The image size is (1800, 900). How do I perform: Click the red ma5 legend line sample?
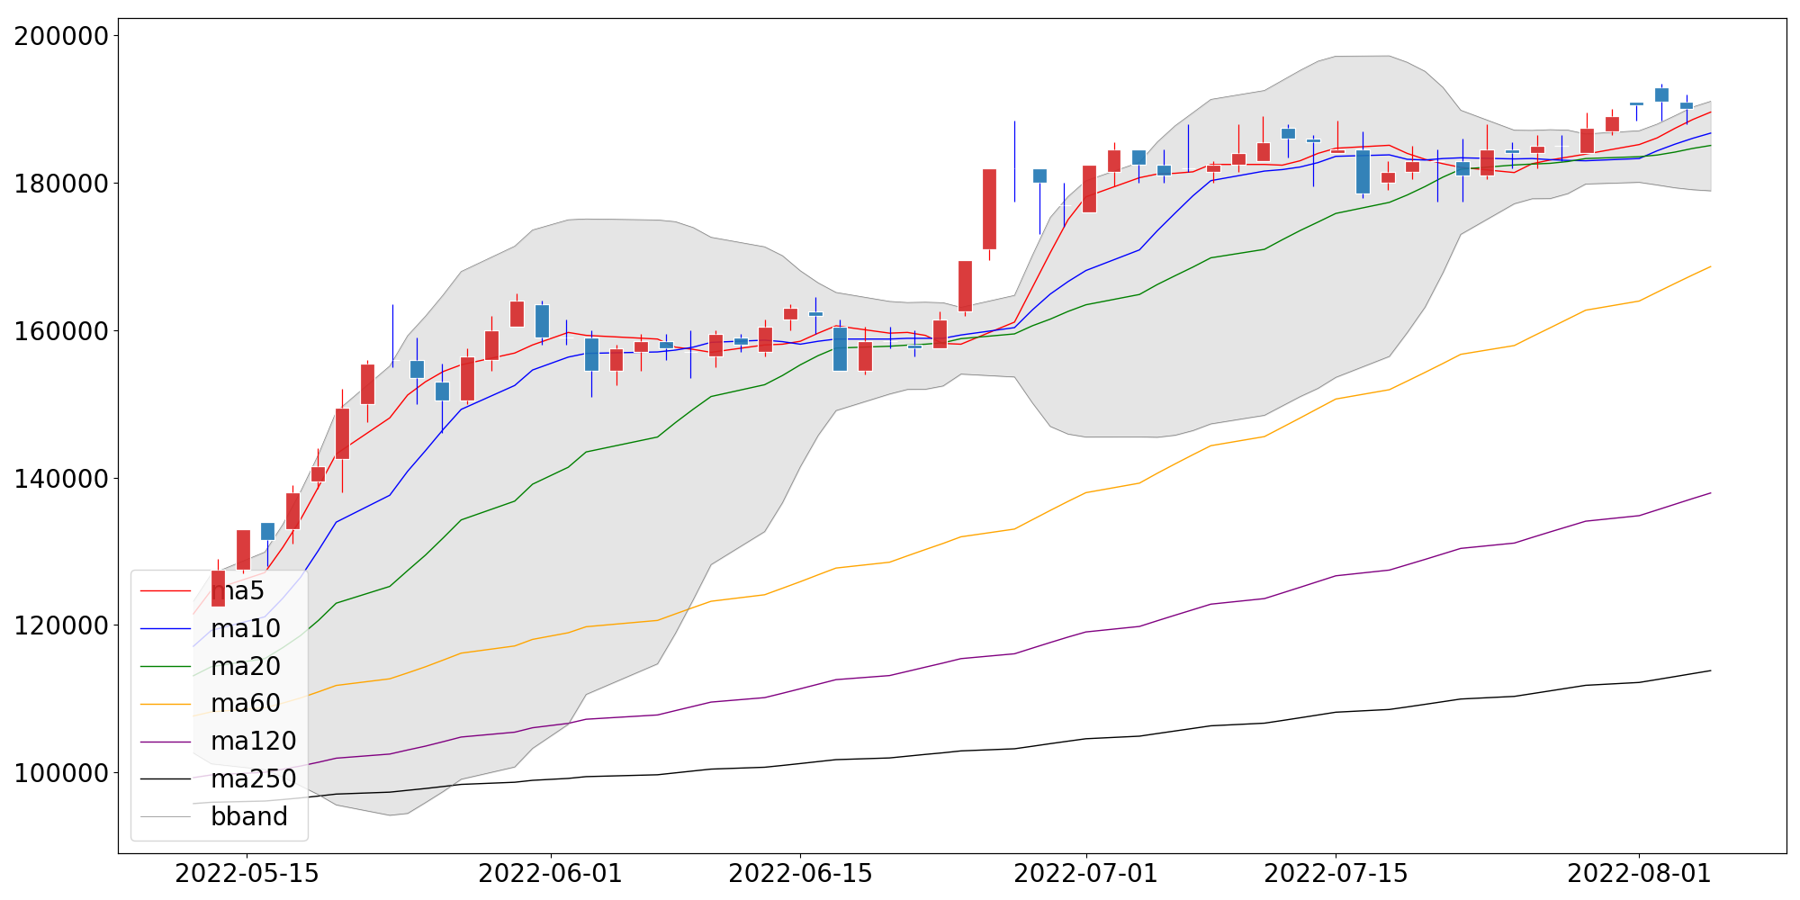166,591
